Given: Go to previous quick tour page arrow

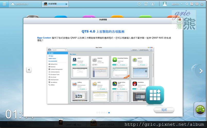Looking at the screenshot, I should [x=29, y=70].
